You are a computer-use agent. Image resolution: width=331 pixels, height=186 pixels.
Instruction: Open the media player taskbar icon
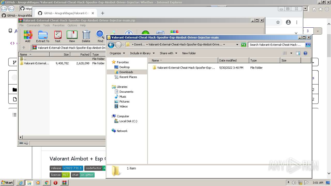click(38, 183)
